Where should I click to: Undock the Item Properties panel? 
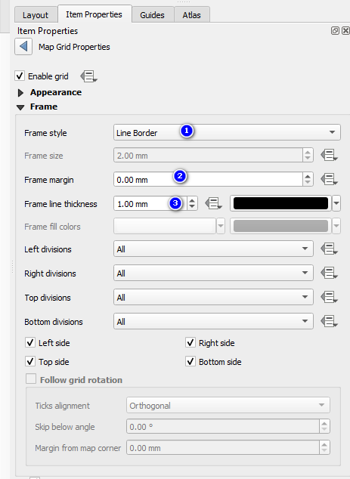click(335, 30)
